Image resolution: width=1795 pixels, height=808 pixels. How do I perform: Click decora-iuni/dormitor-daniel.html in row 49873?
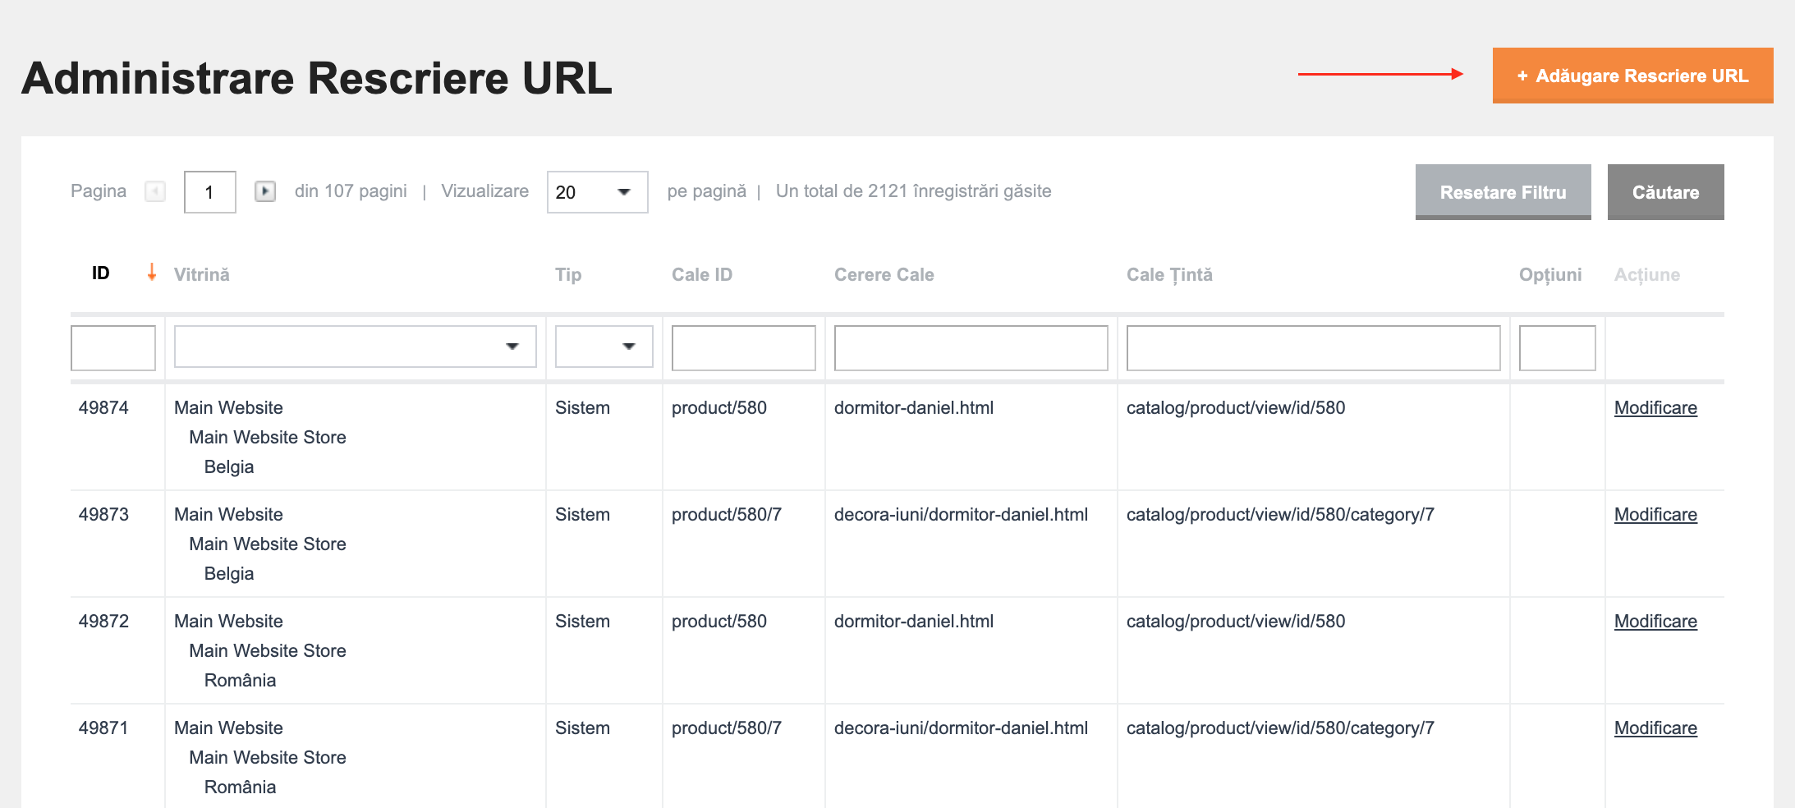coord(961,515)
